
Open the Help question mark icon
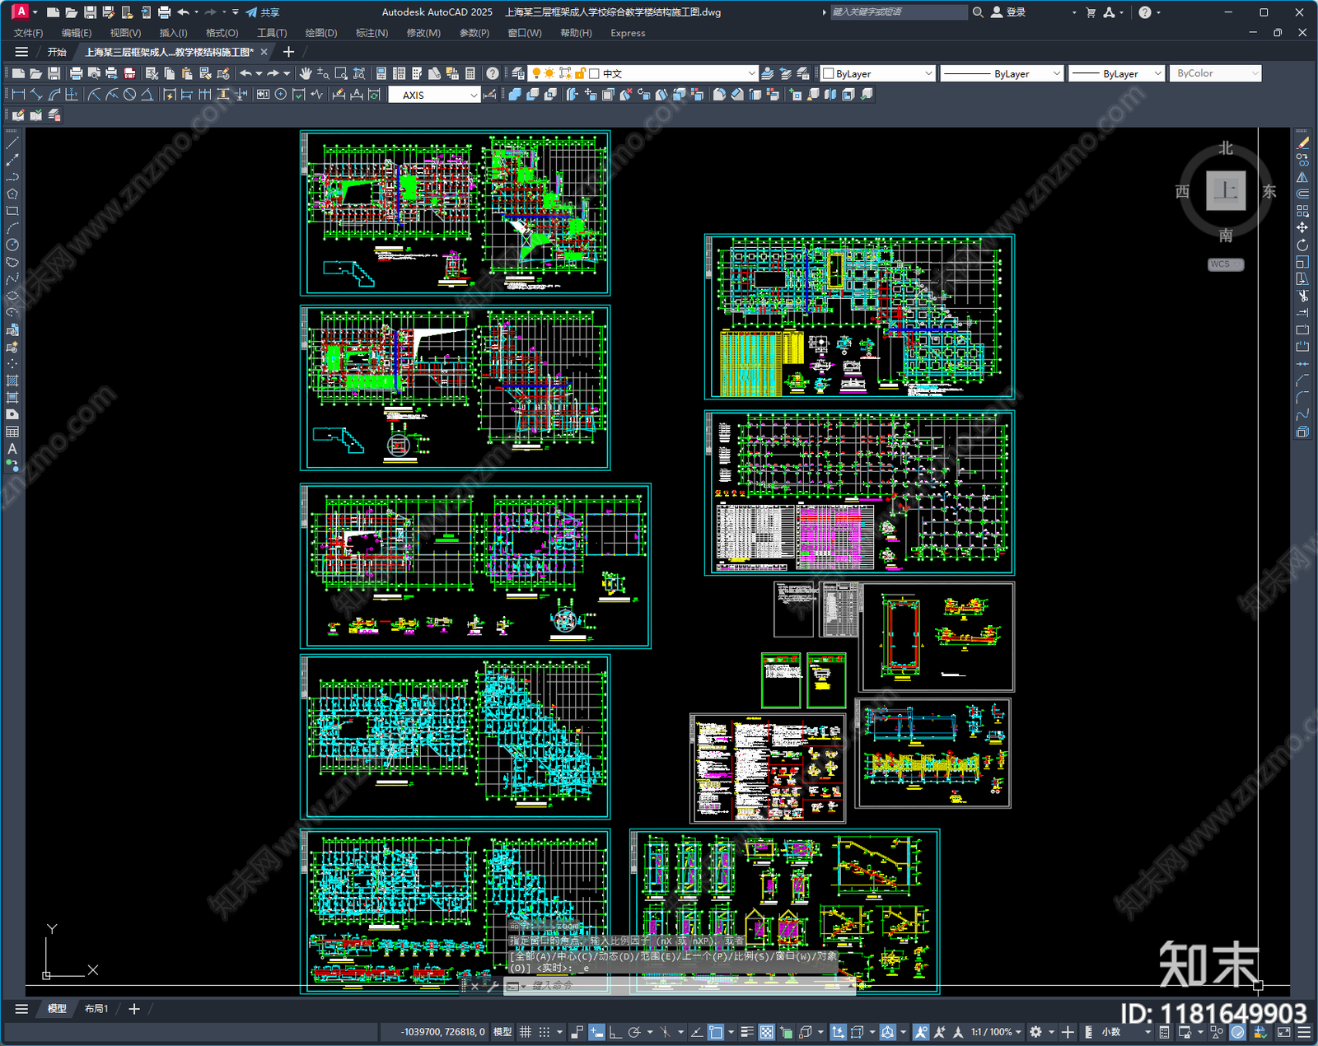tap(493, 73)
